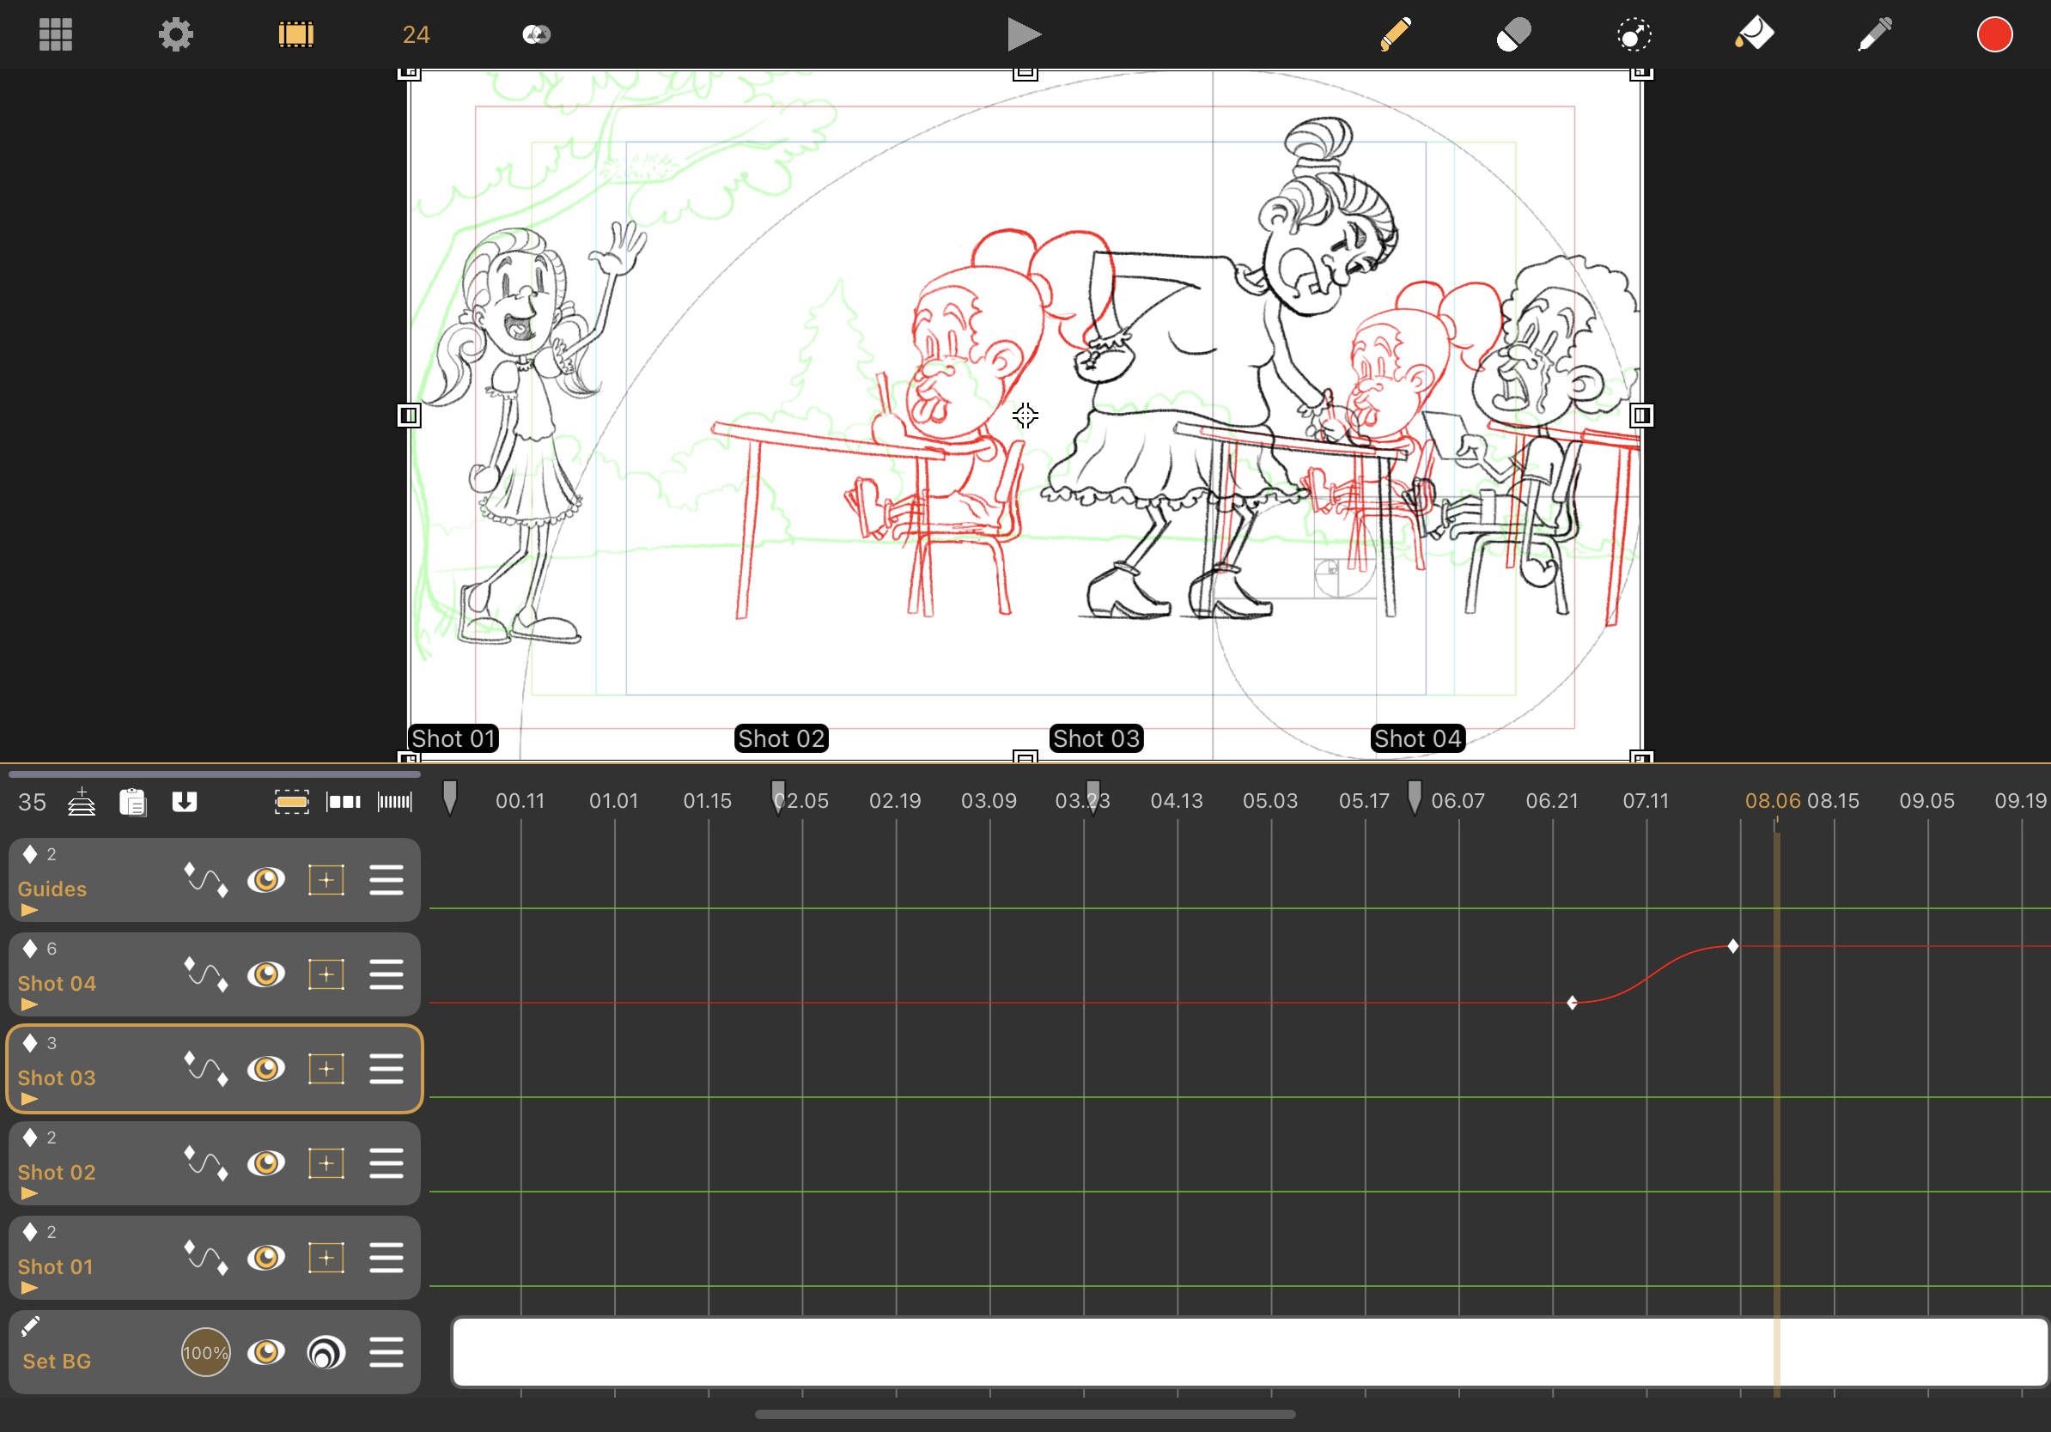
Task: Click the add new layer icon
Action: point(82,802)
